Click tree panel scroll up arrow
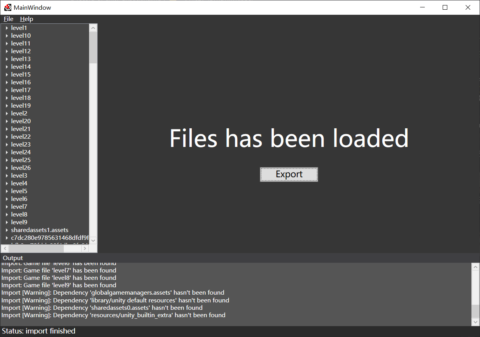The width and height of the screenshot is (480, 337). 93,28
